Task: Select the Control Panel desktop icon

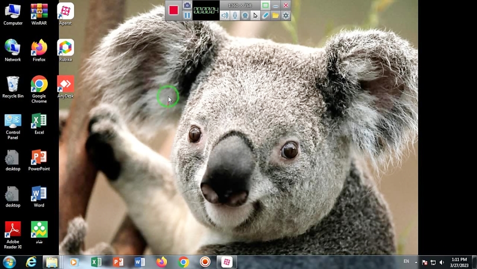Action: click(13, 127)
